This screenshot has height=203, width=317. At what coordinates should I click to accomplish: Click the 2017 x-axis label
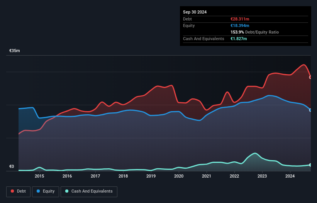tap(95, 176)
